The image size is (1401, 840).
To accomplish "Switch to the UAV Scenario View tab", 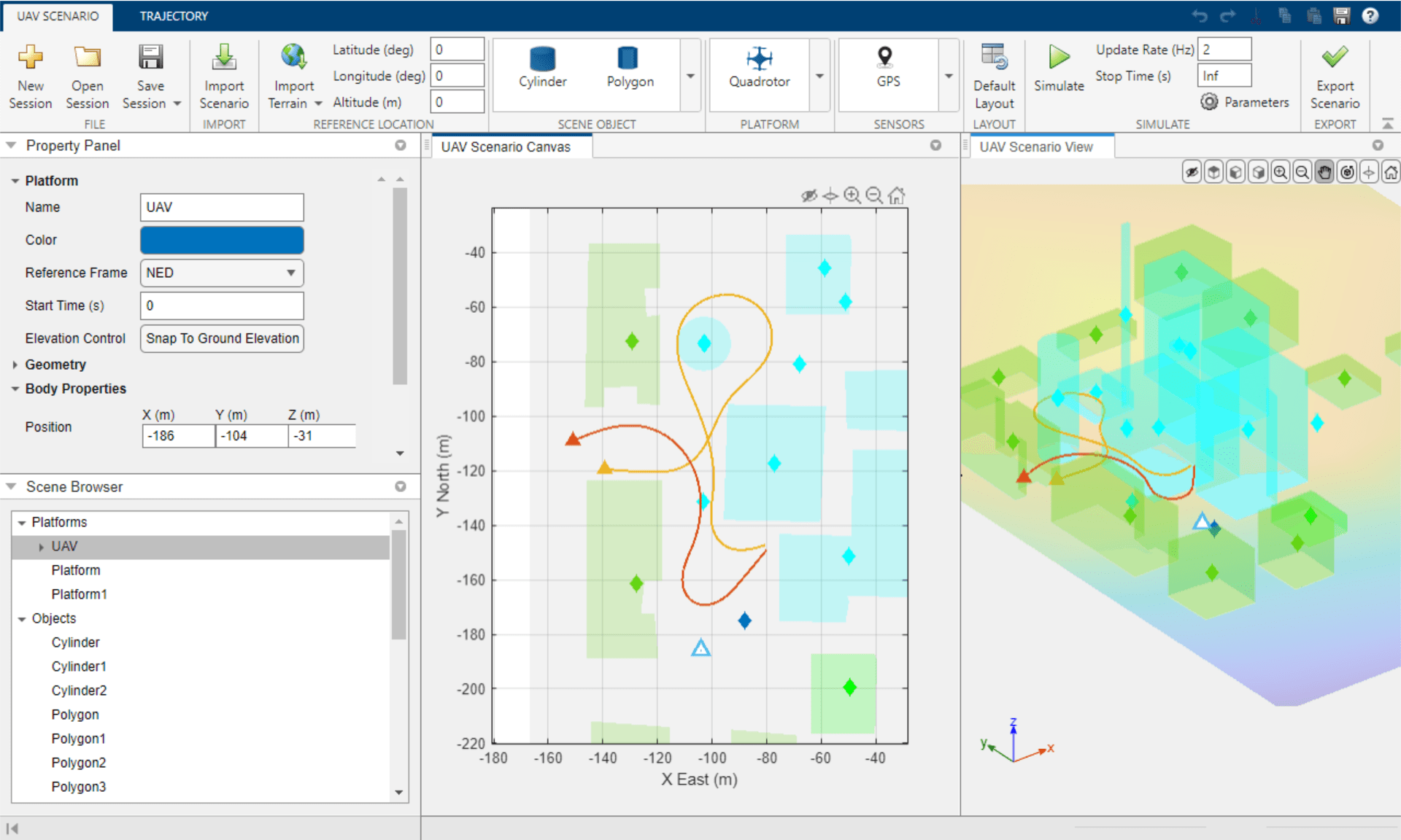I will (1037, 146).
